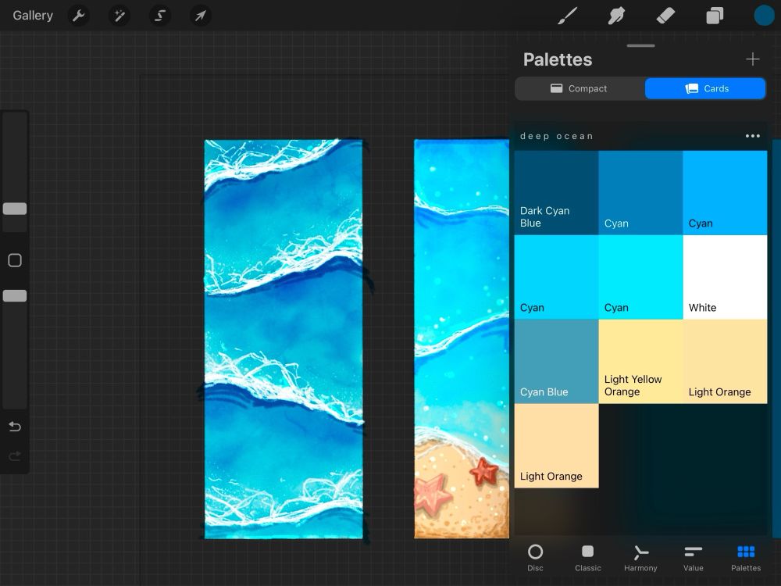
Task: Activate the Transform arrow tool
Action: pyautogui.click(x=200, y=16)
